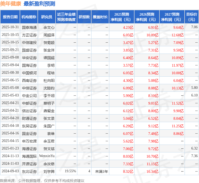Select the 2027预测净利润 column header
Viewport: 199px width, 183px height.
[x=172, y=17]
